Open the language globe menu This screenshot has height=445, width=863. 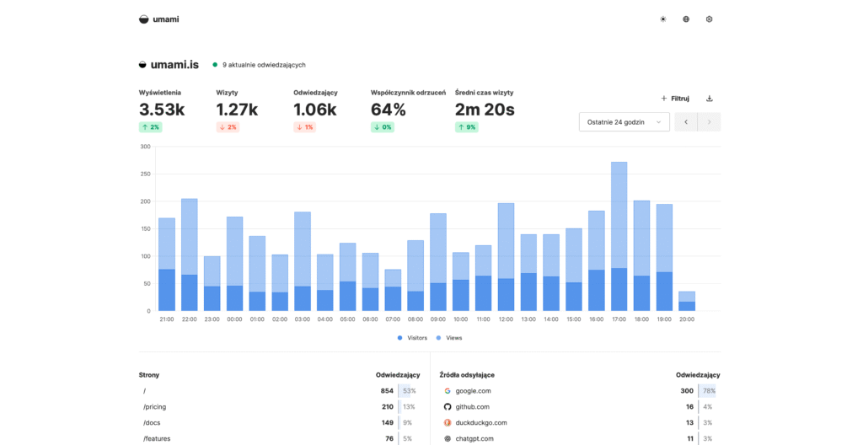[686, 19]
